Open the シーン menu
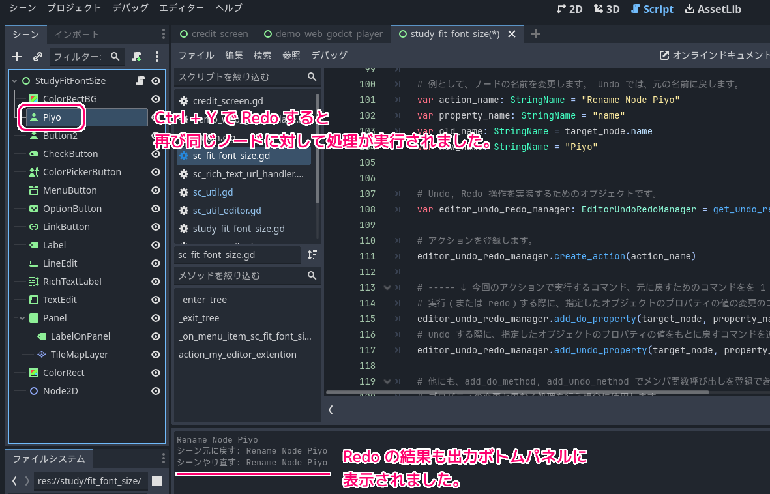Image resolution: width=770 pixels, height=494 pixels. coord(23,8)
